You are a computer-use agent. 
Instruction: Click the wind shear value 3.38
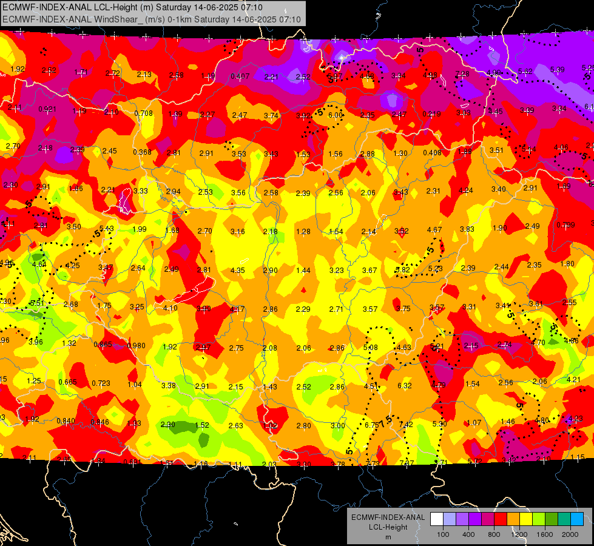[x=168, y=385]
